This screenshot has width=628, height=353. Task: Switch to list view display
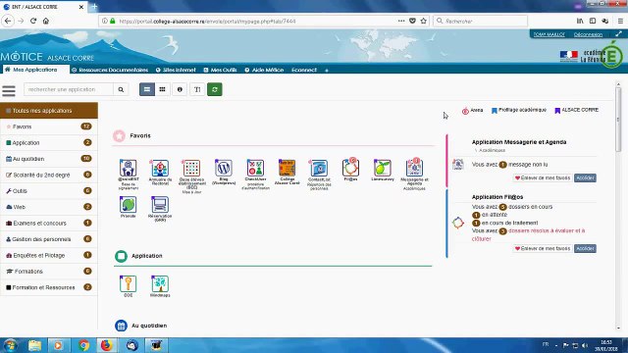(x=147, y=89)
